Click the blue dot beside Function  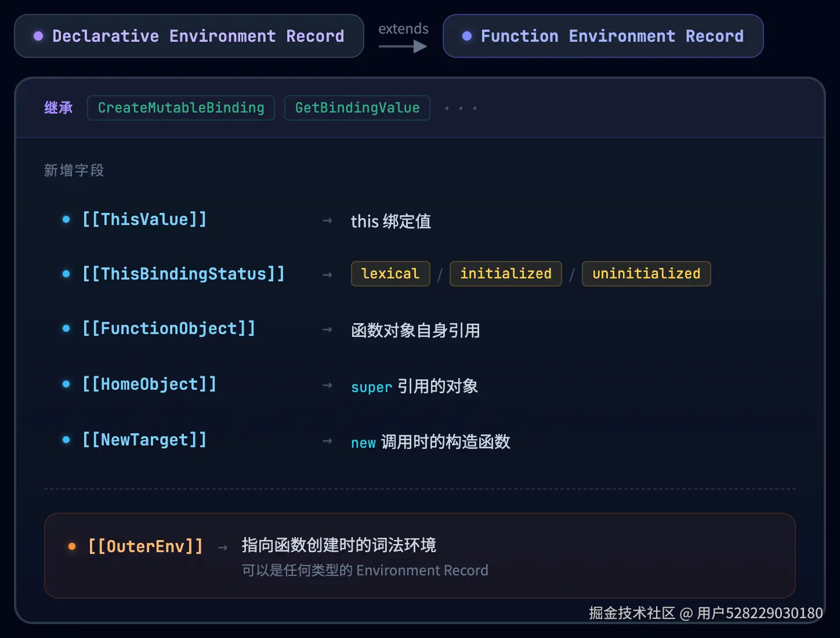pyautogui.click(x=467, y=36)
